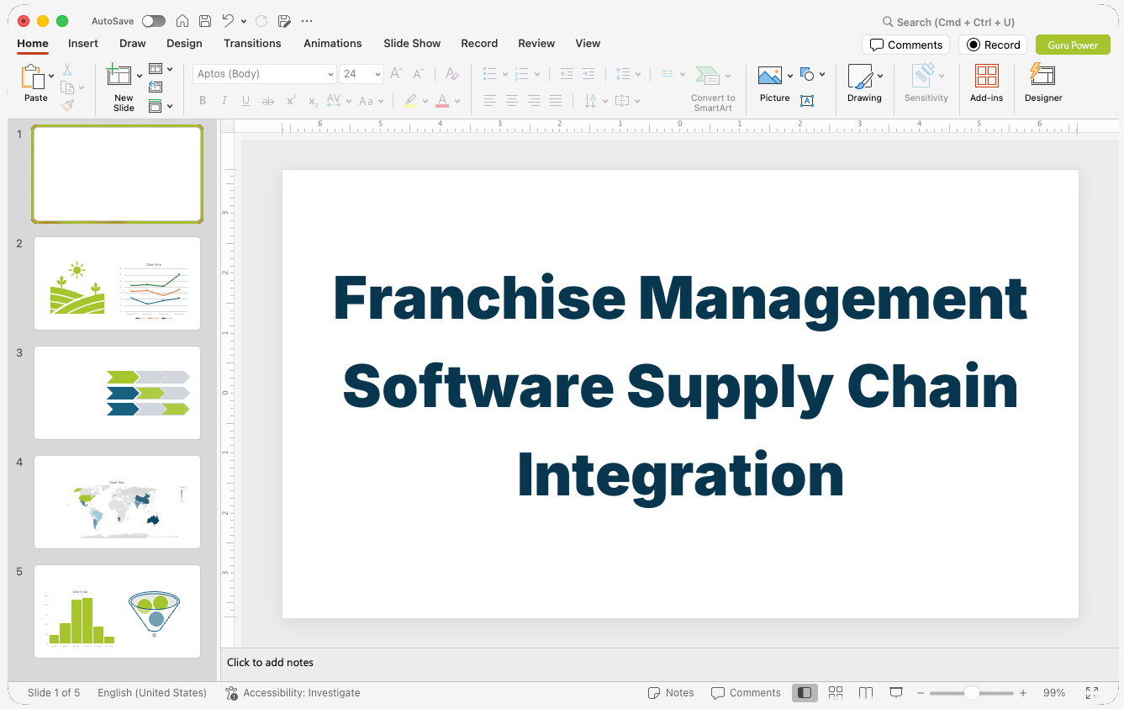Toggle Normal view in status bar
1124x709 pixels.
(805, 693)
